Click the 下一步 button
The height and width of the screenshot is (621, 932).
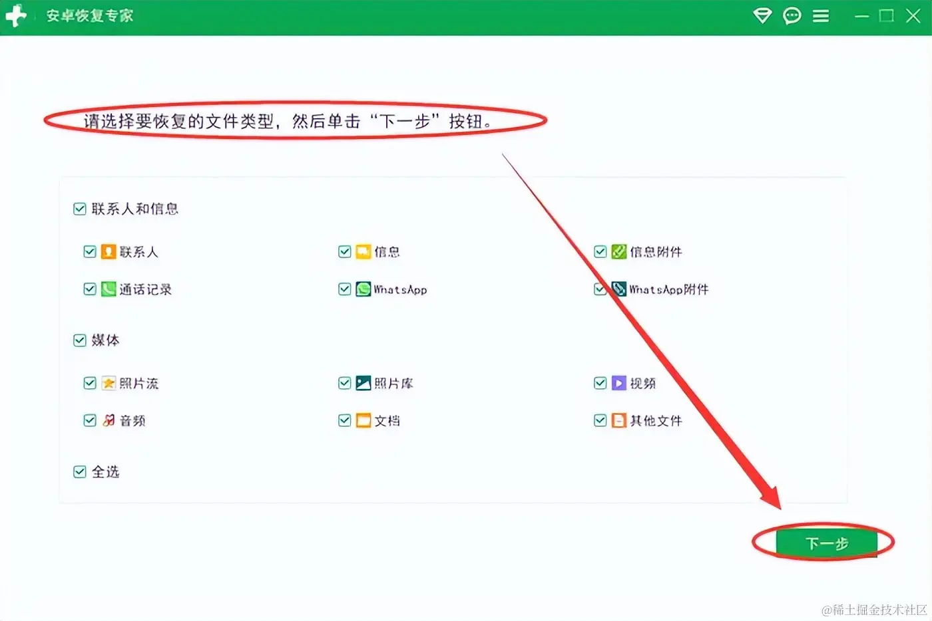point(826,543)
